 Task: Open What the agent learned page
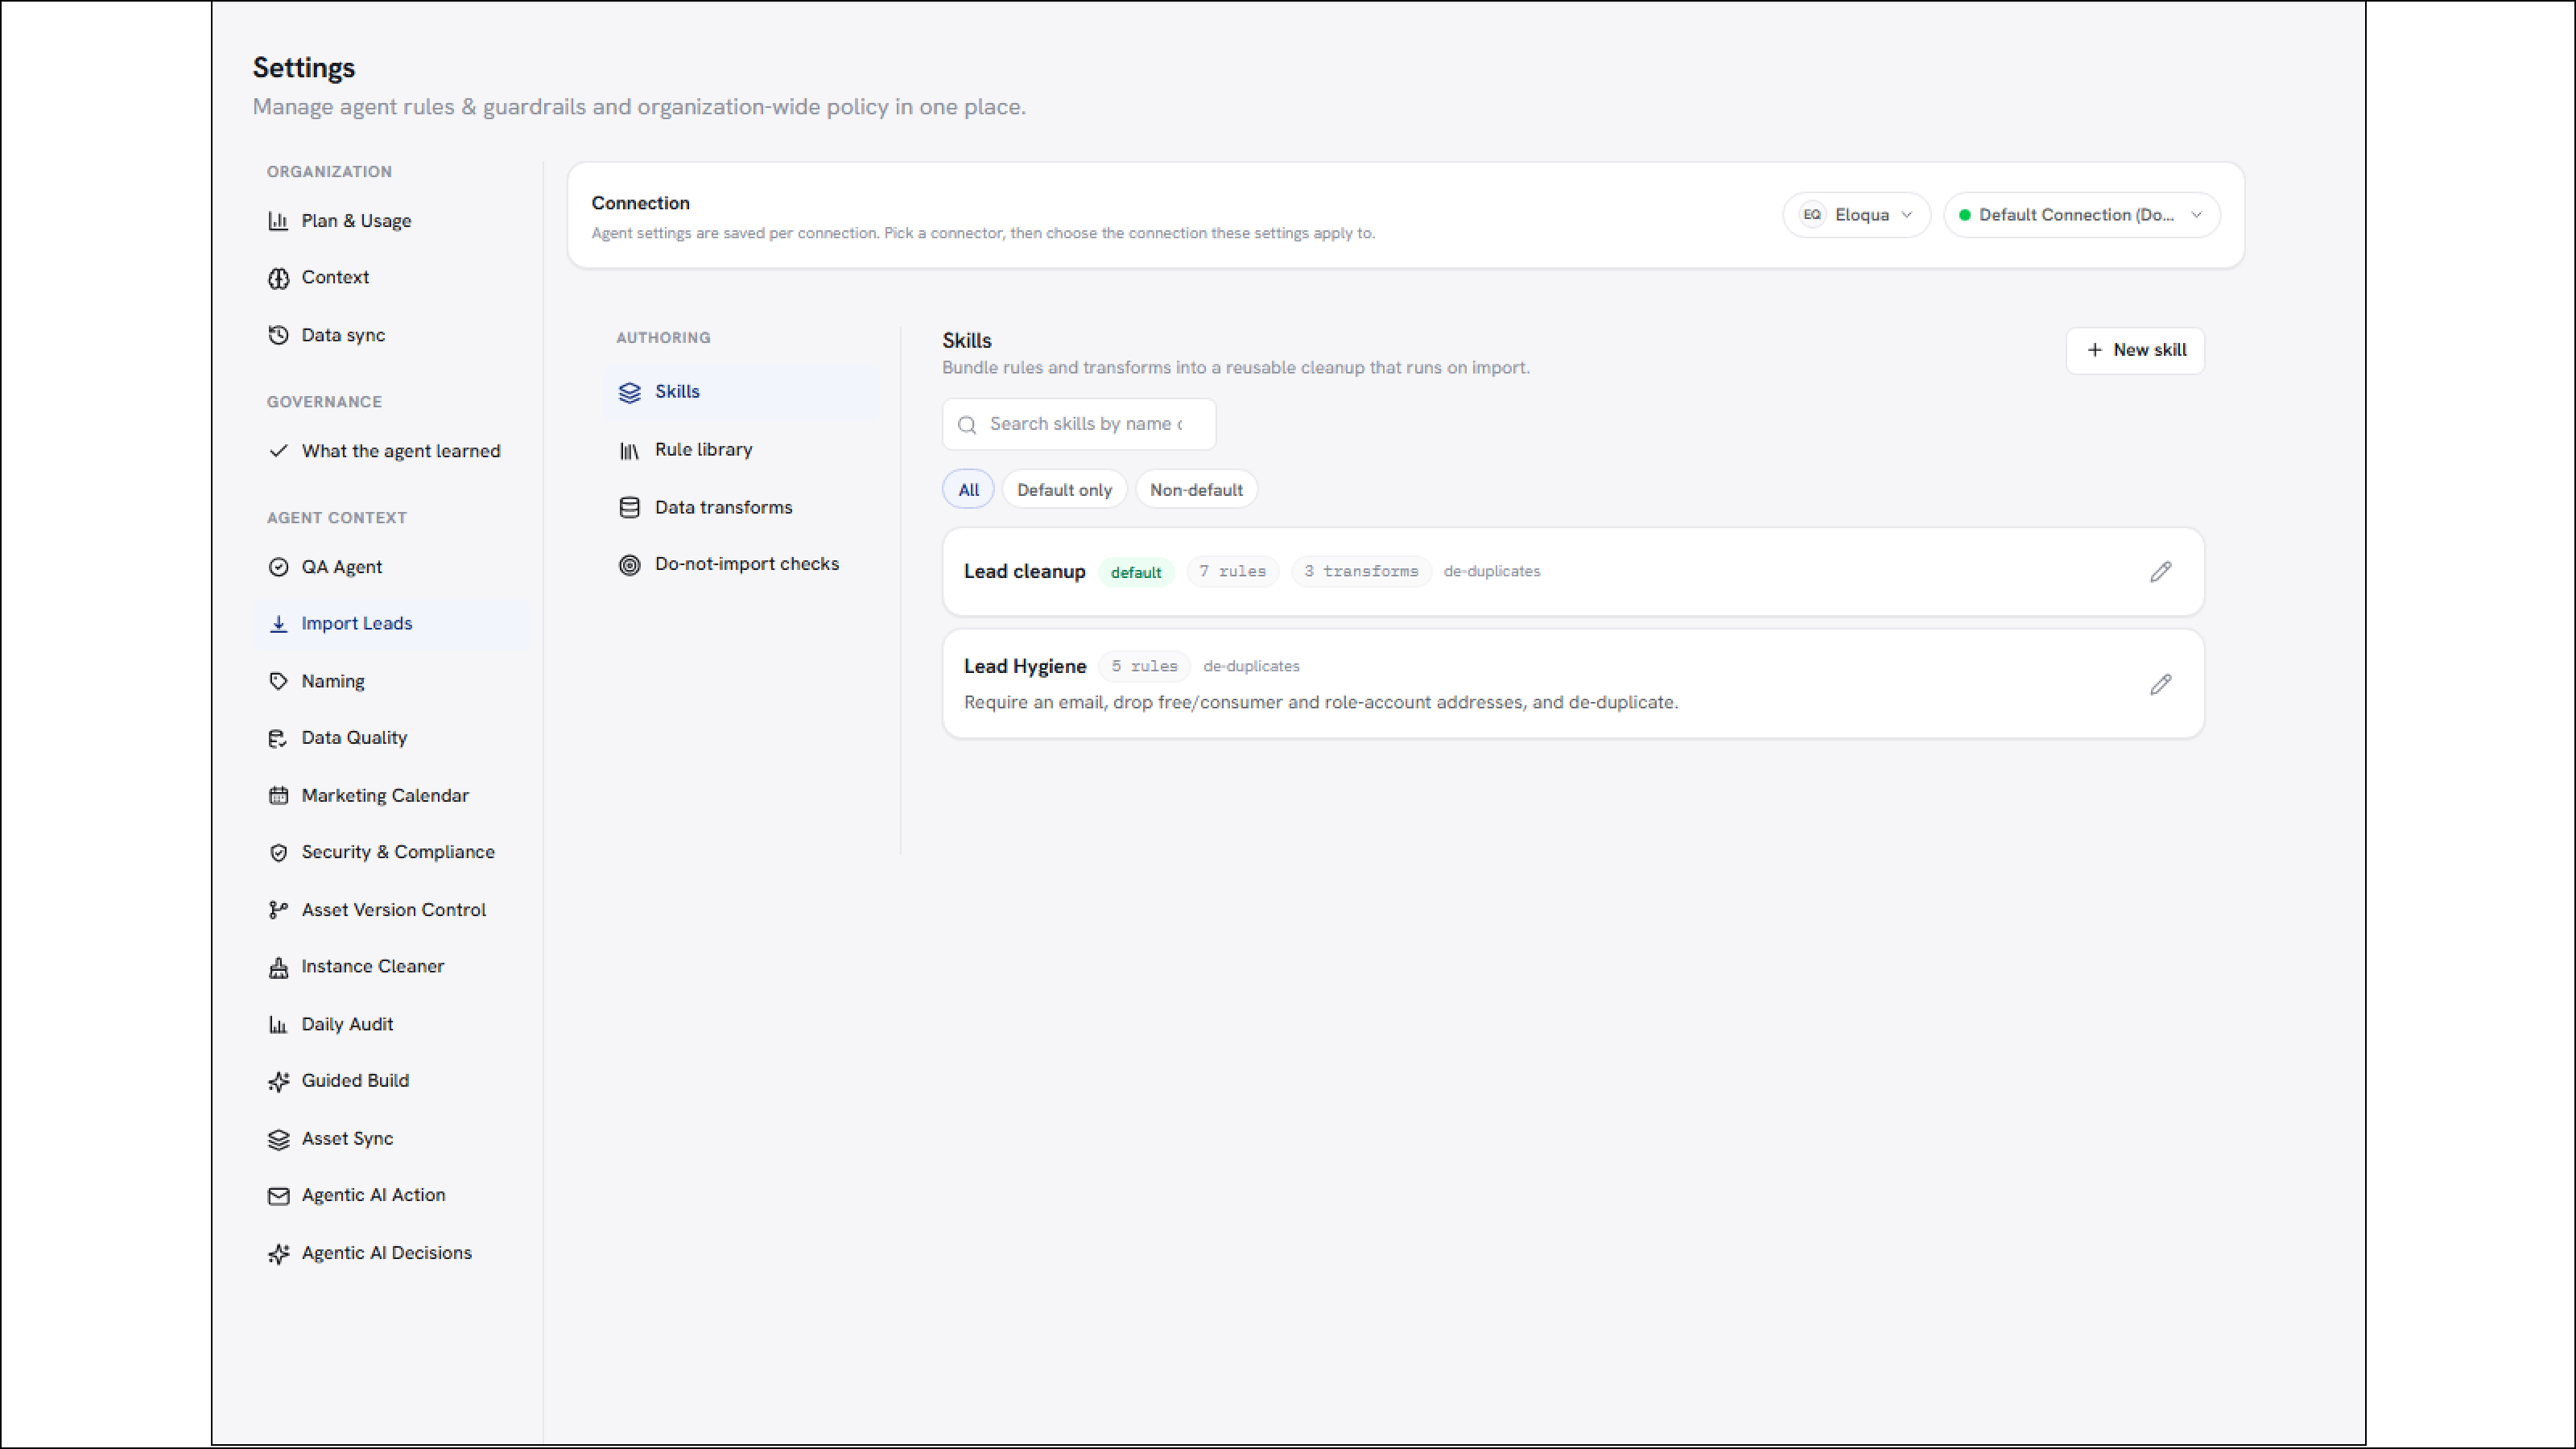point(391,451)
